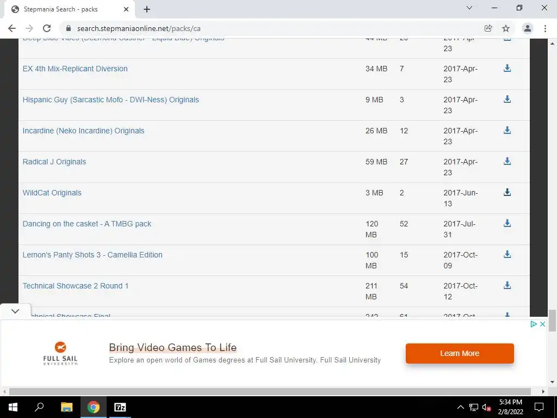Click the vertical page scrollbar thumb
557x418 pixels.
coord(553,320)
